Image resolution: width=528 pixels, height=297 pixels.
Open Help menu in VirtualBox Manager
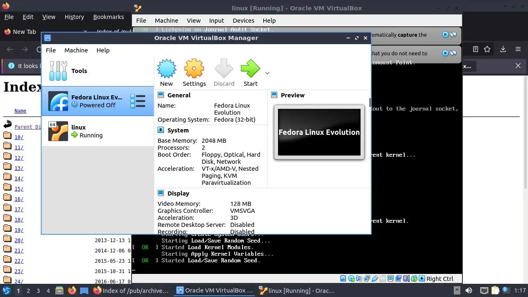tap(103, 50)
